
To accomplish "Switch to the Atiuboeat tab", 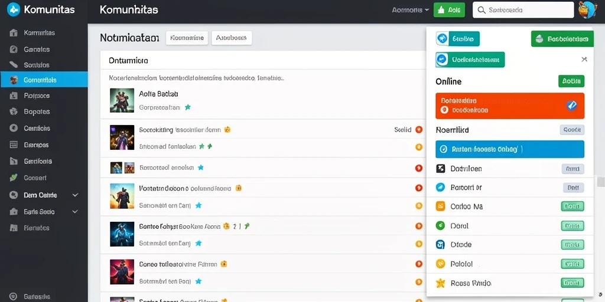I will click(232, 38).
